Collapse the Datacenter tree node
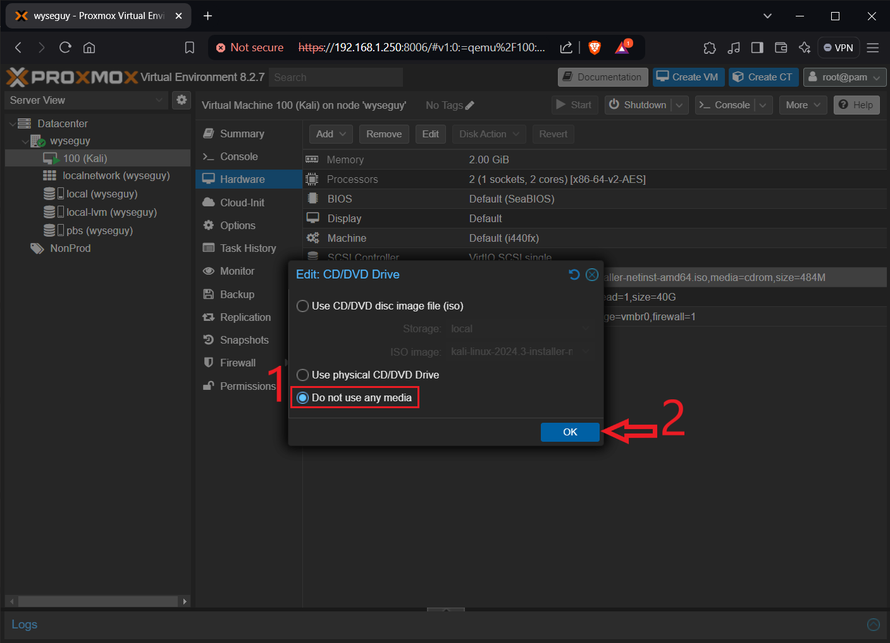 (12, 123)
